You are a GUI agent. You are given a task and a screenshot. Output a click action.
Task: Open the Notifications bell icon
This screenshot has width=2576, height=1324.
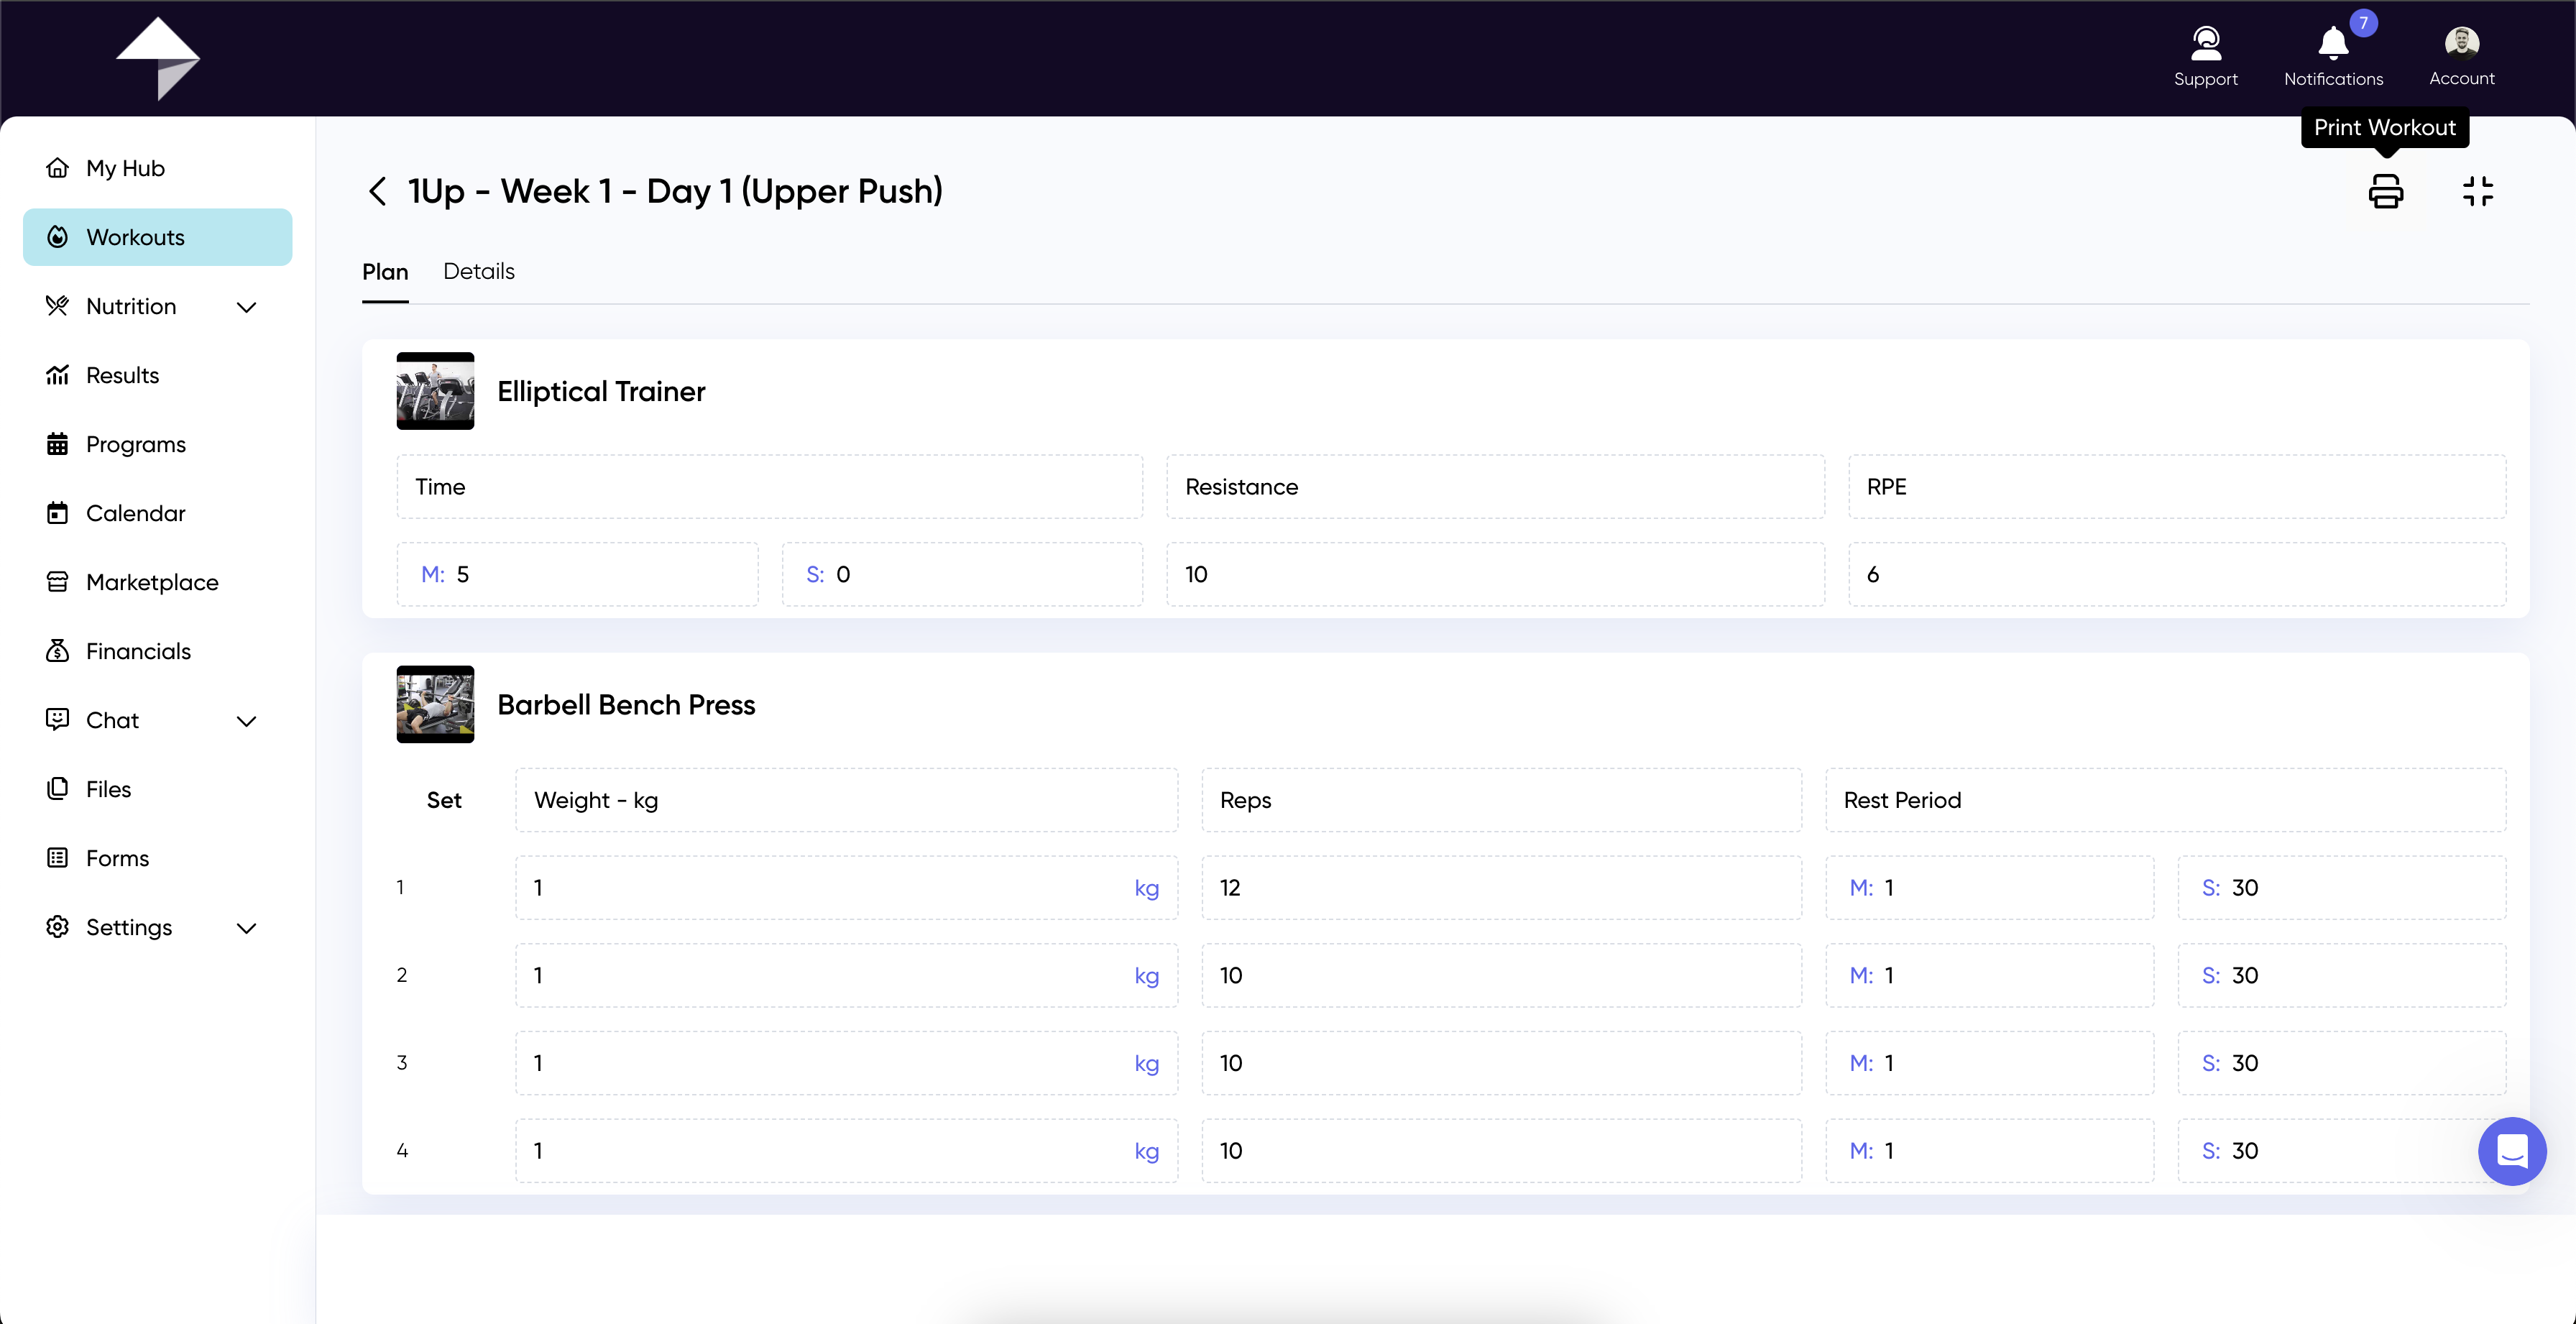(2332, 44)
